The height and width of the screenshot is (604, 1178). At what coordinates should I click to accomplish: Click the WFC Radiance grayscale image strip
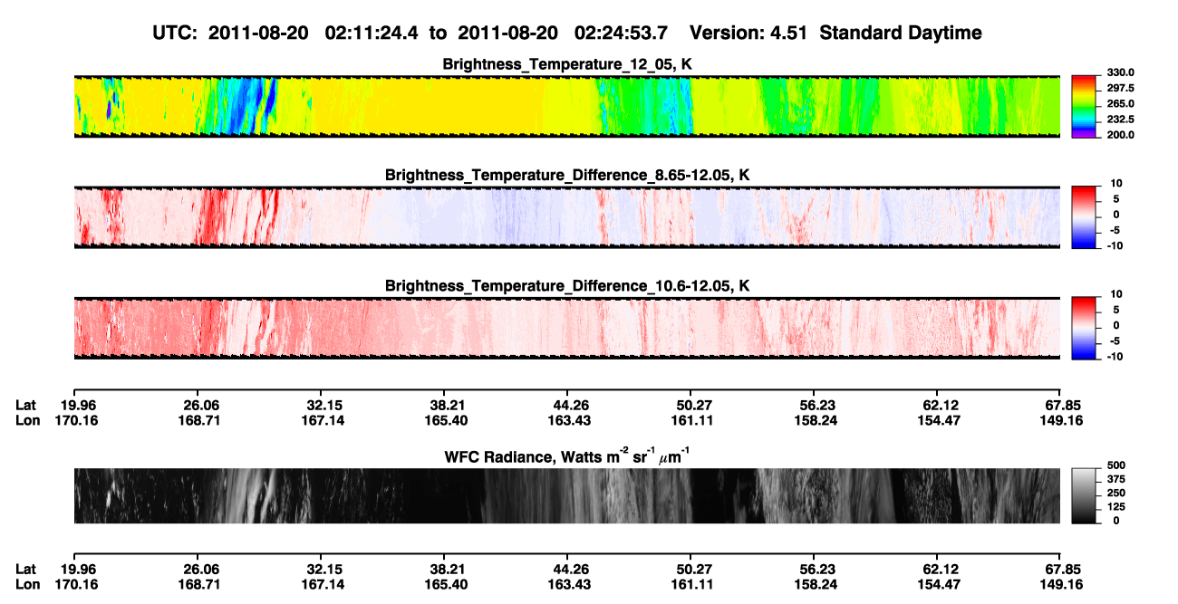[566, 495]
